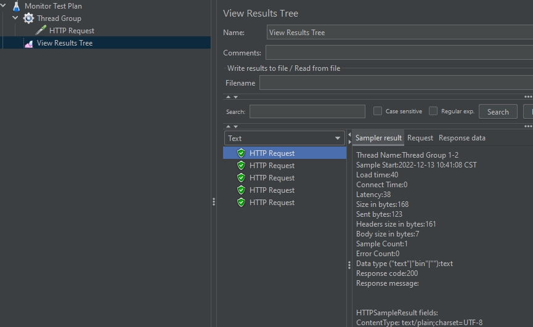
Task: Select the fourth HTTP Request result
Action: pos(272,190)
